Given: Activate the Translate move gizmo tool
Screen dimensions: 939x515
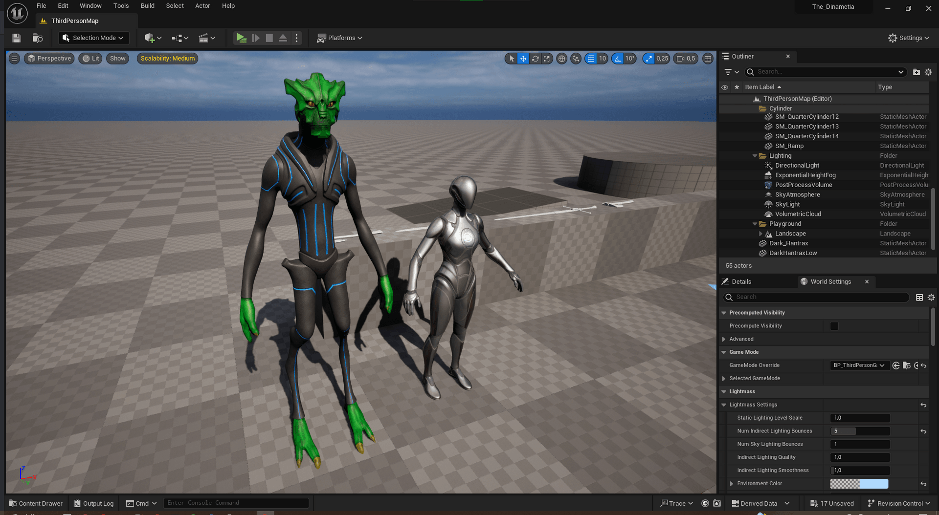Looking at the screenshot, I should coord(523,59).
